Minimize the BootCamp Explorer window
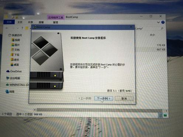The height and width of the screenshot is (137, 183). coord(141,16)
